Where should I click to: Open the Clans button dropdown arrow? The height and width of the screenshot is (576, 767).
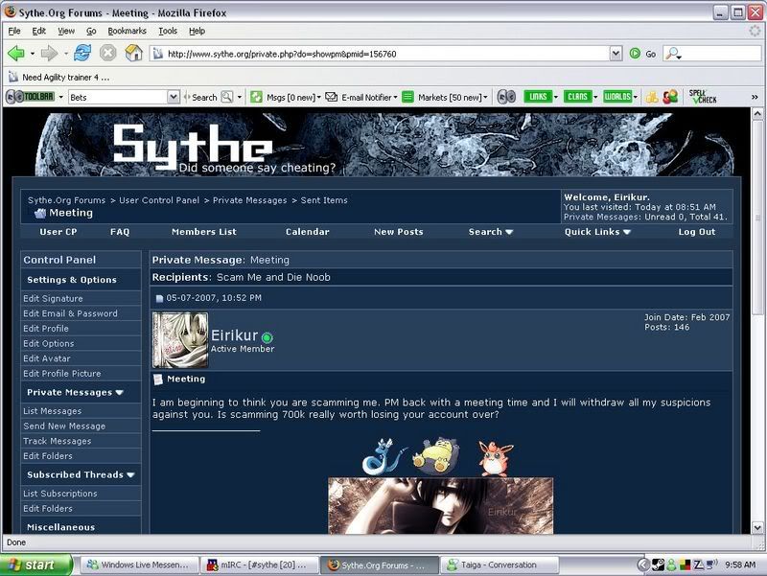(x=595, y=98)
